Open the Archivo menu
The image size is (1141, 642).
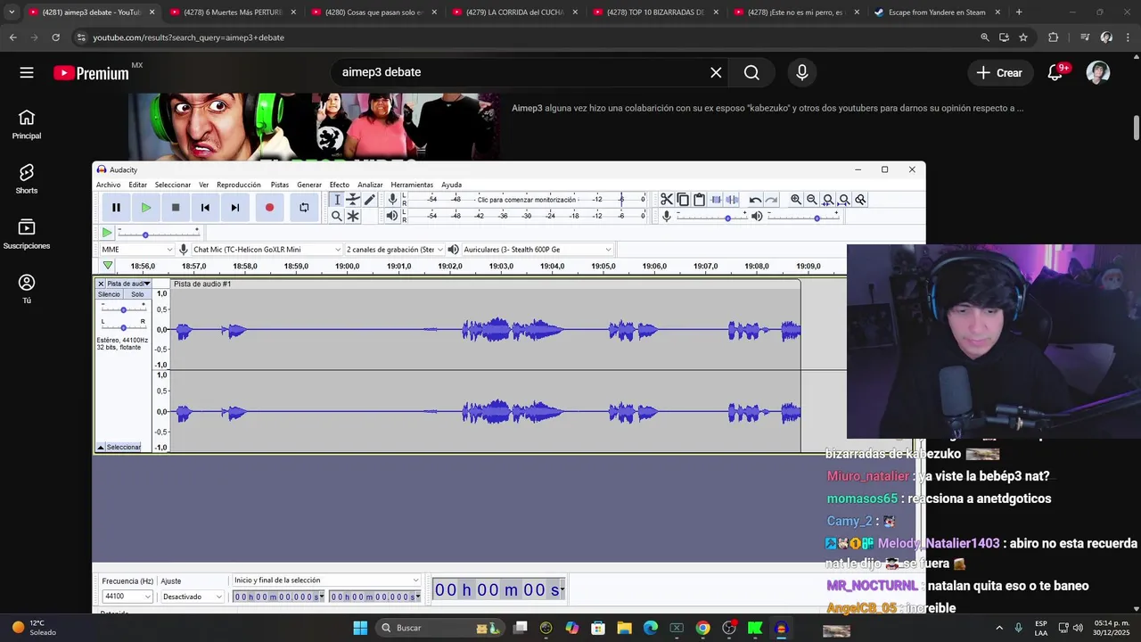[x=108, y=185]
